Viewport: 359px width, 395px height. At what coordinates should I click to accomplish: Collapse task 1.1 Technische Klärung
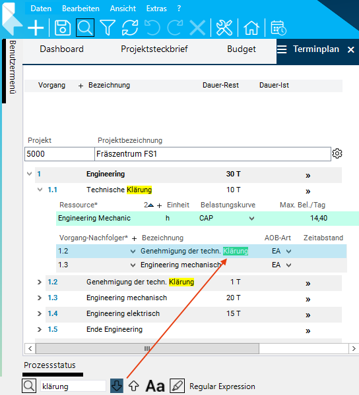click(x=40, y=190)
